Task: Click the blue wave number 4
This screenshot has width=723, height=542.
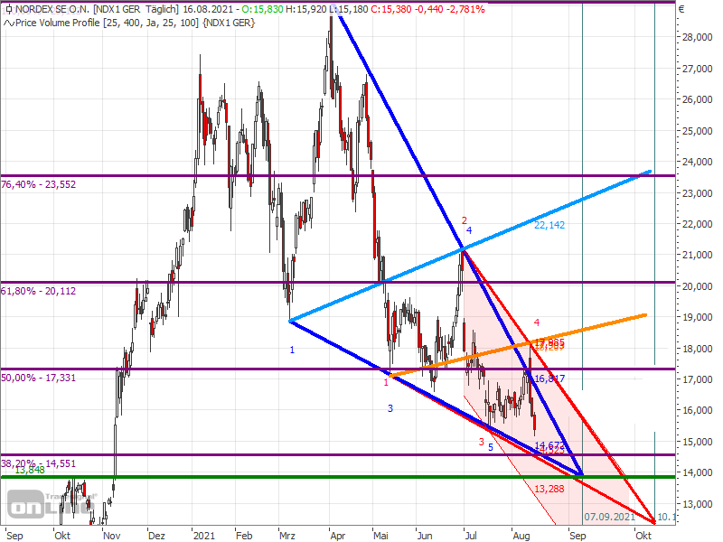Action: click(469, 230)
